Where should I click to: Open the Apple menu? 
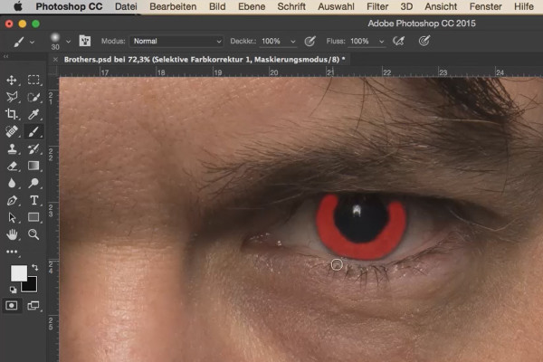(18, 6)
